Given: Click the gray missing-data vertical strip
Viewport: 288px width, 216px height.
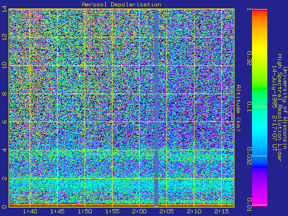Looking at the screenshot, I should click(x=156, y=108).
